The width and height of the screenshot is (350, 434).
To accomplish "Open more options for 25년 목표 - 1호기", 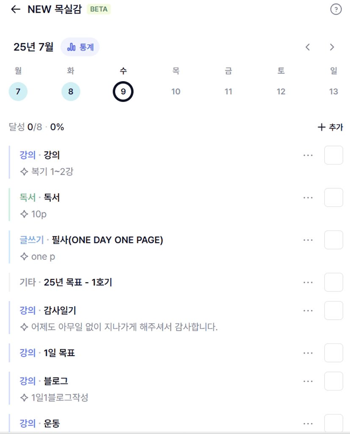I will coord(308,282).
